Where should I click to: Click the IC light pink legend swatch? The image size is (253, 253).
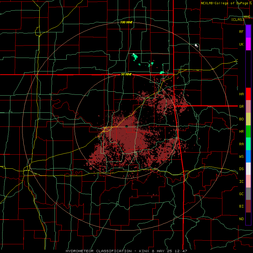click(x=248, y=181)
